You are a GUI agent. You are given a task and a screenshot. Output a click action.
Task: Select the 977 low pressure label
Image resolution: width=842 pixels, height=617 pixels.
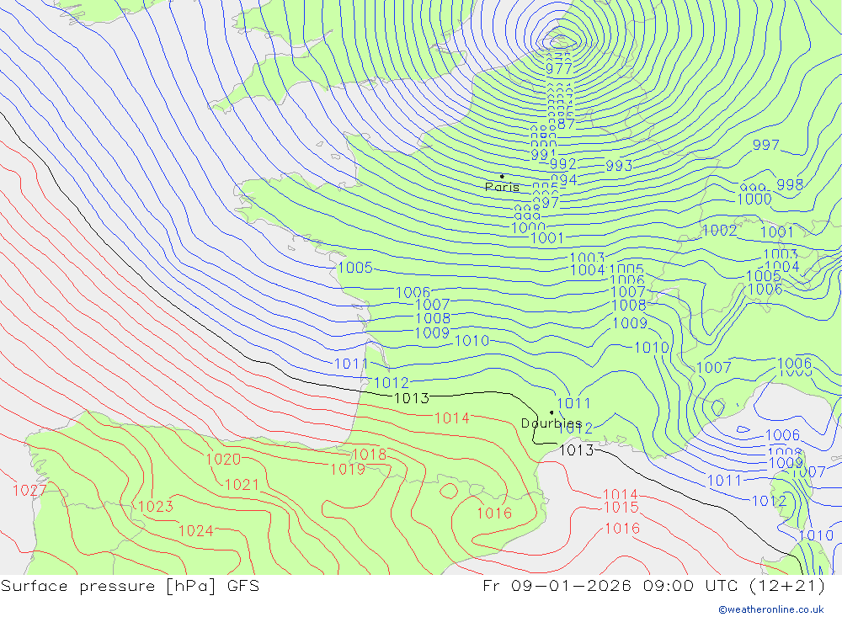(x=559, y=69)
